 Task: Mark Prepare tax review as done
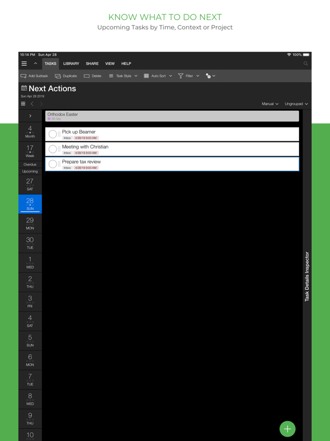click(x=53, y=164)
